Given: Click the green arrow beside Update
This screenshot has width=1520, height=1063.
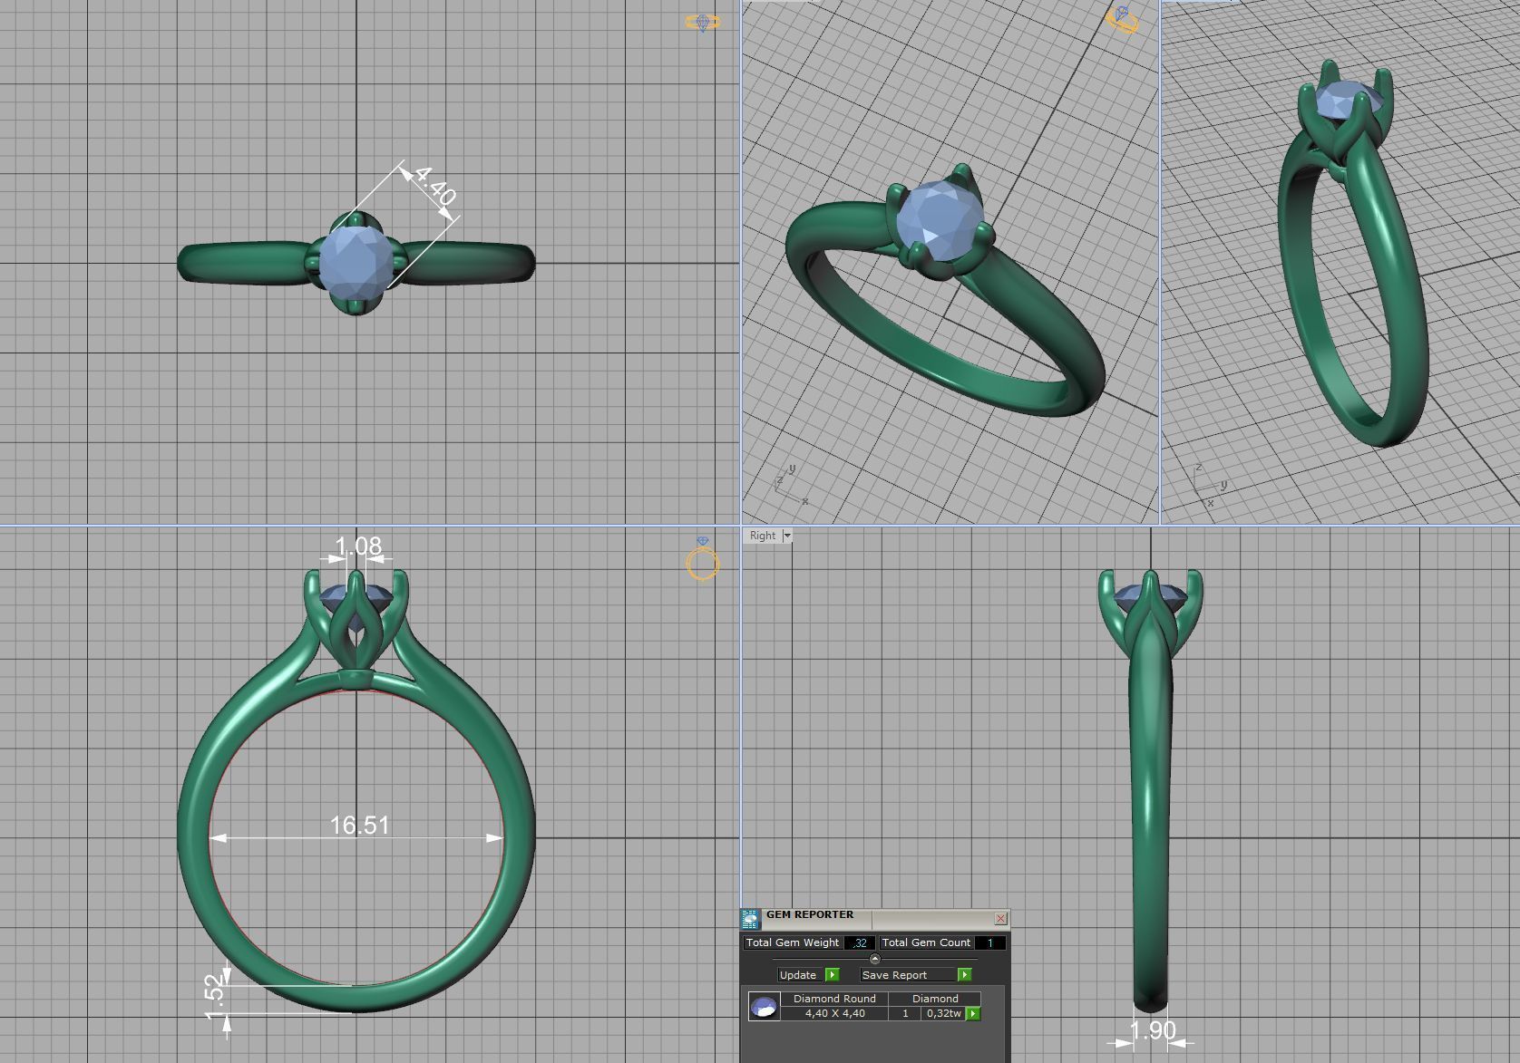Looking at the screenshot, I should point(833,975).
